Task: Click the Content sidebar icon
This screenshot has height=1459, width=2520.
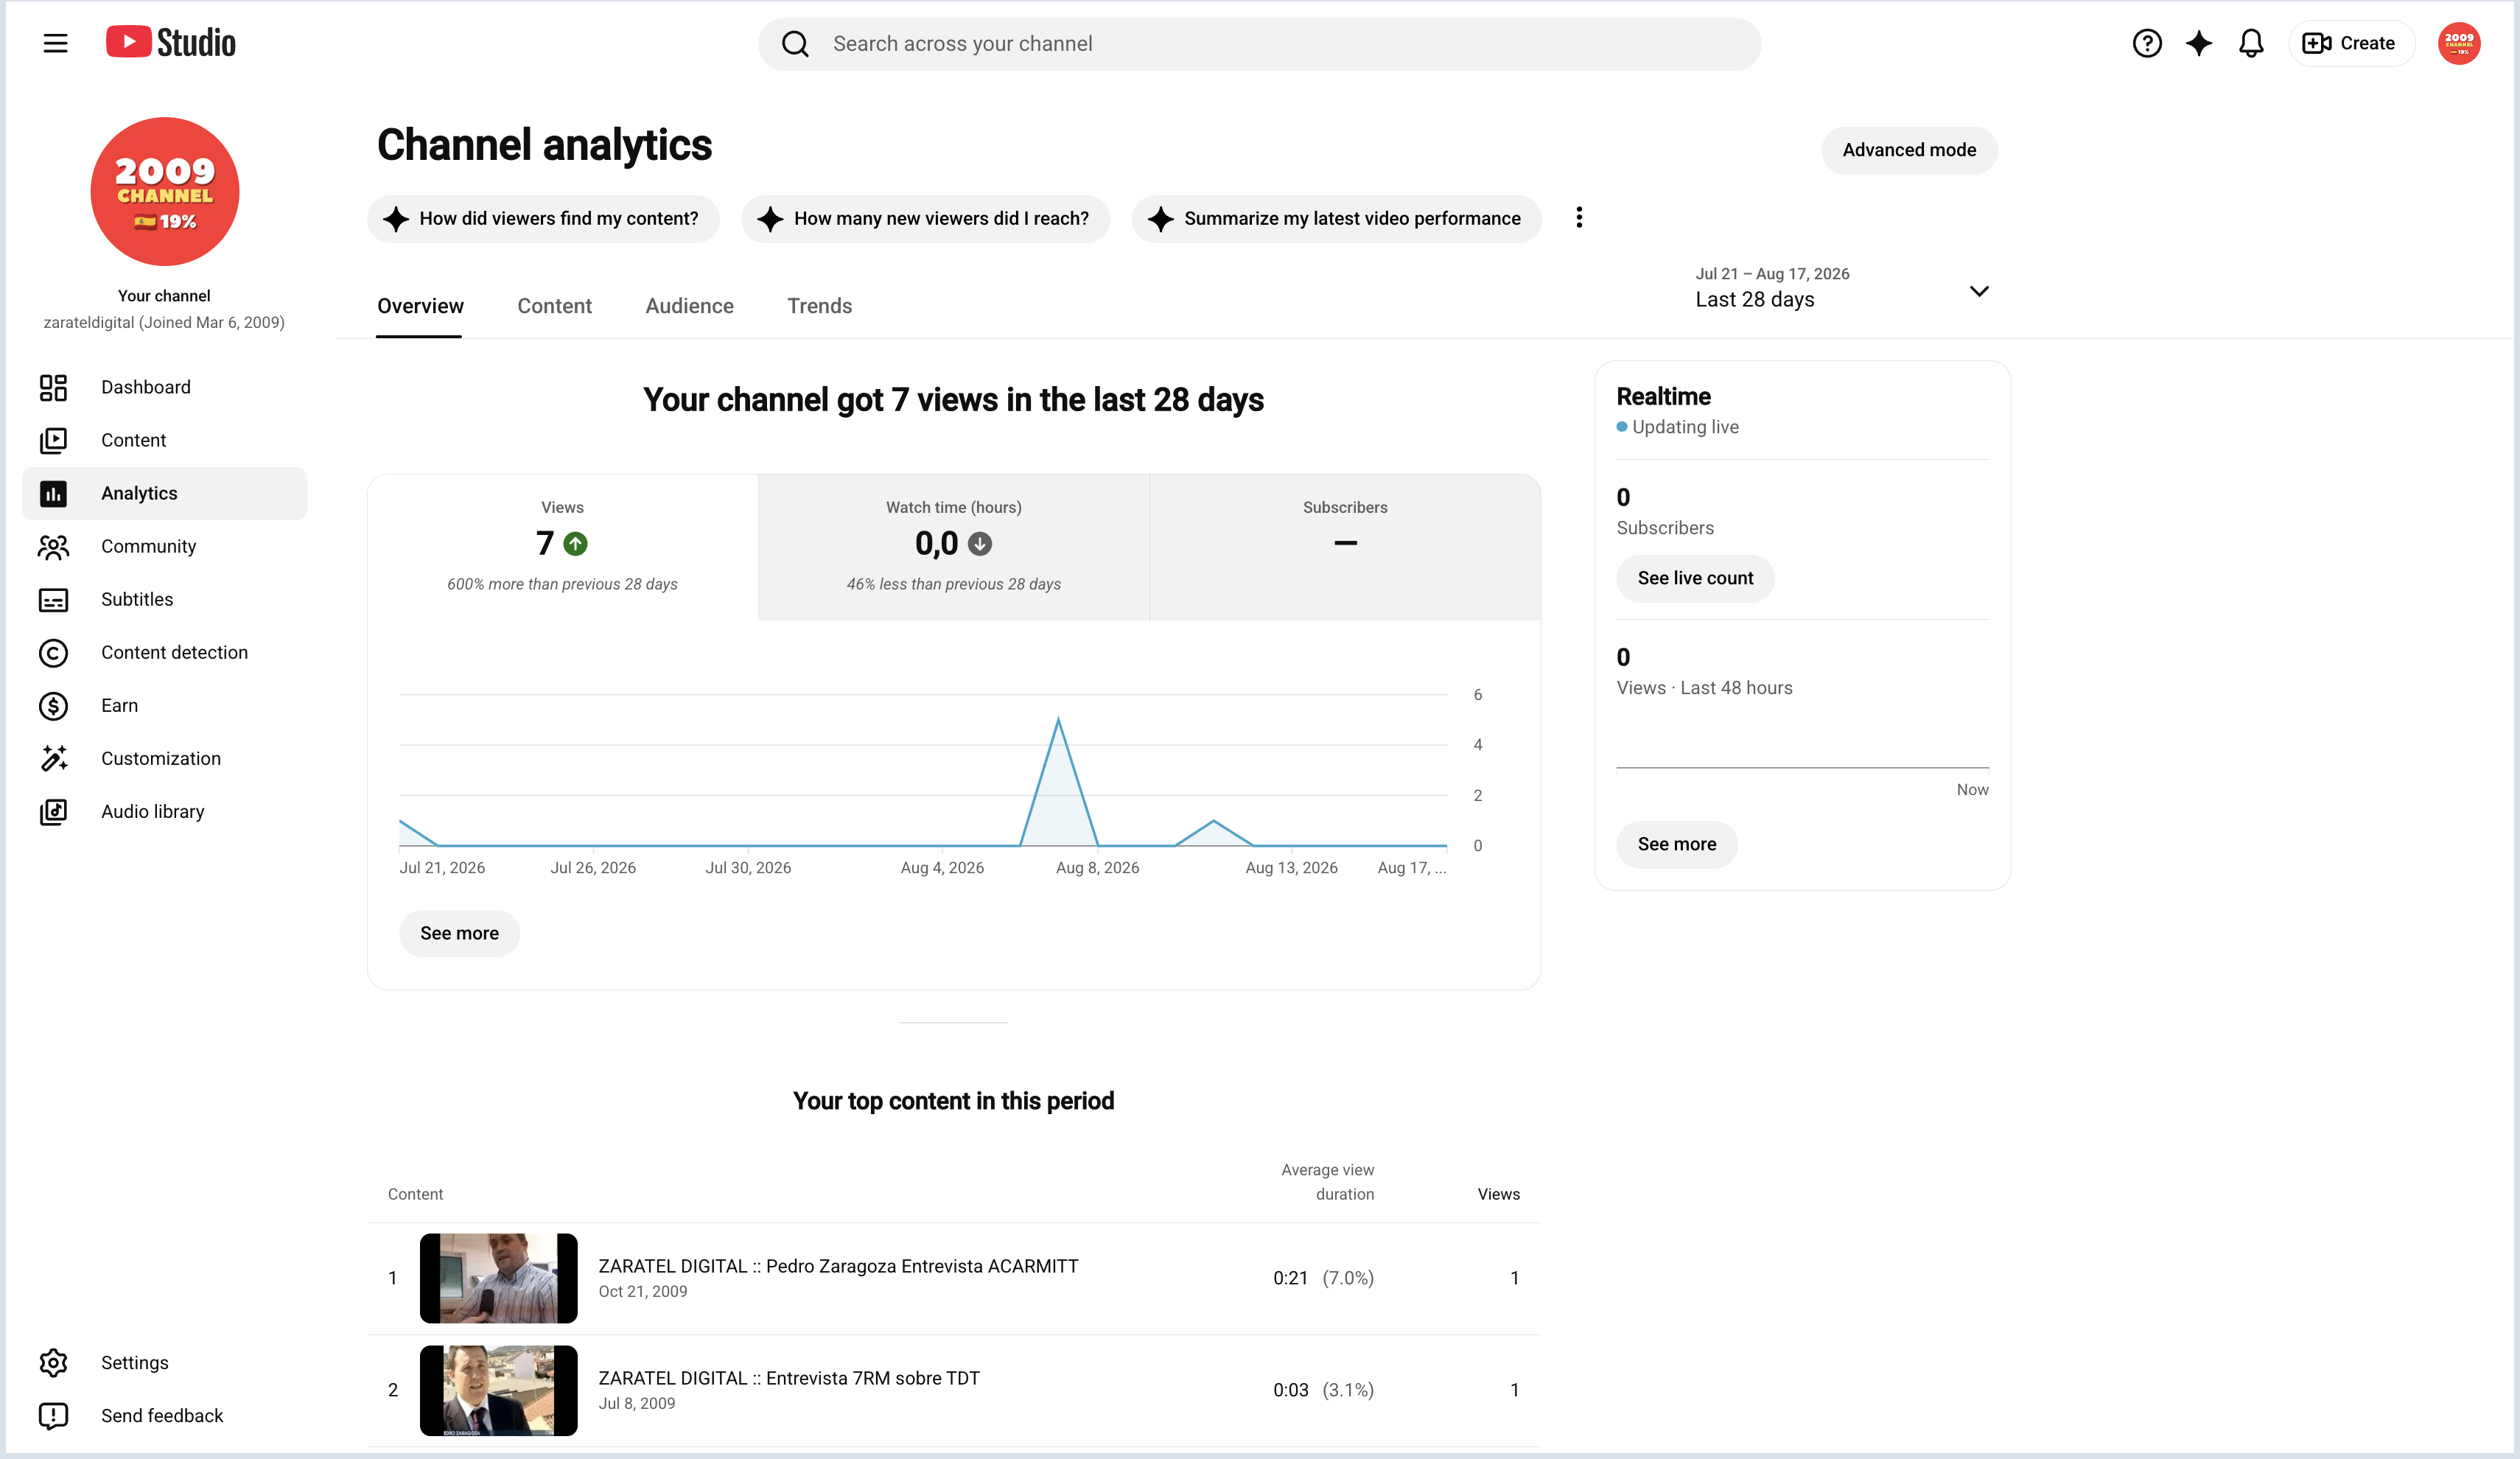Action: tap(53, 440)
